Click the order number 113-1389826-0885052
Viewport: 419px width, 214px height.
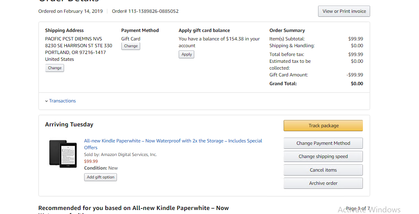(x=153, y=11)
